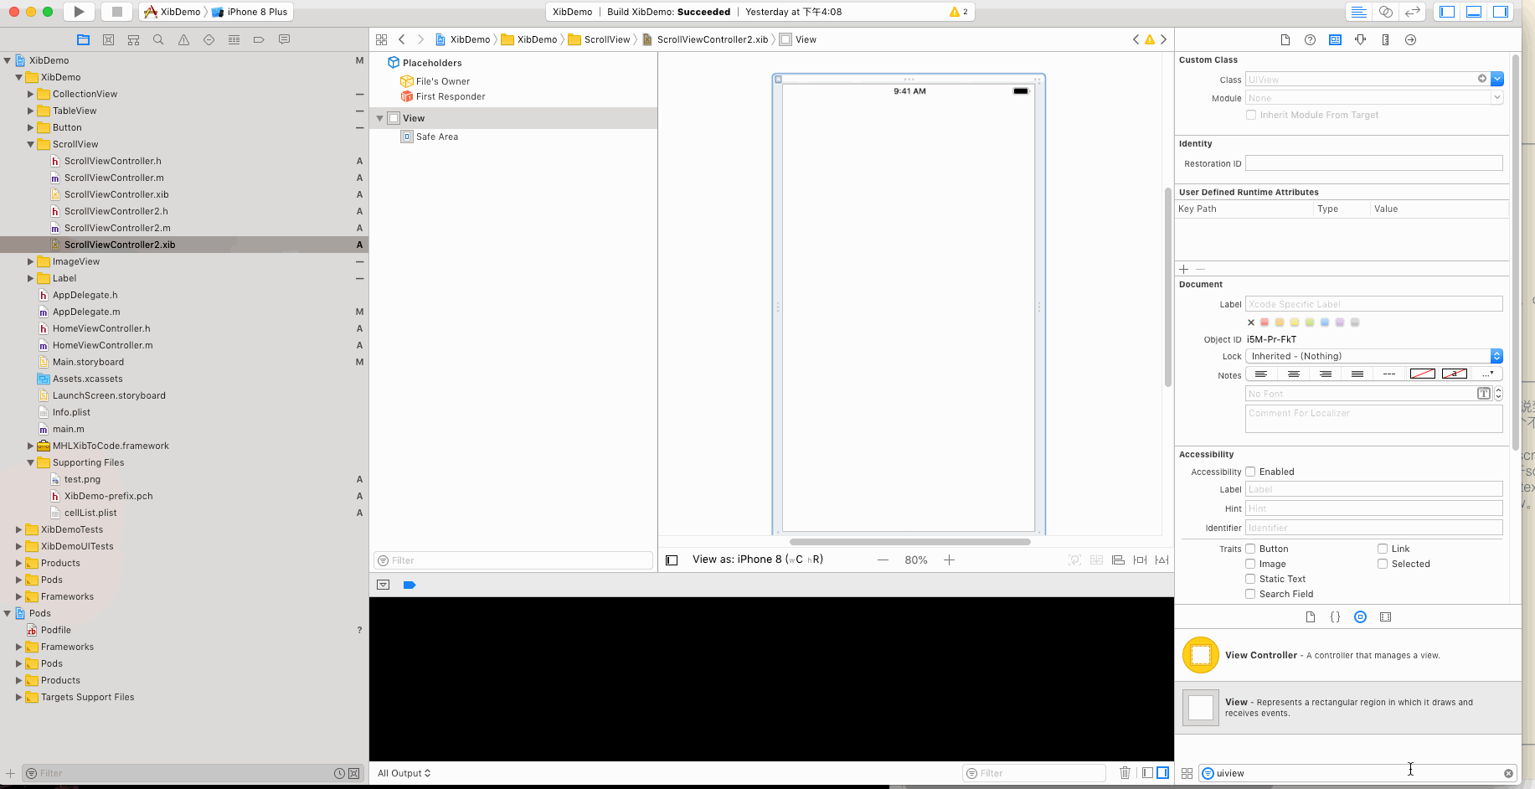Open the Lock Inherited popup
1535x789 pixels.
1373,356
